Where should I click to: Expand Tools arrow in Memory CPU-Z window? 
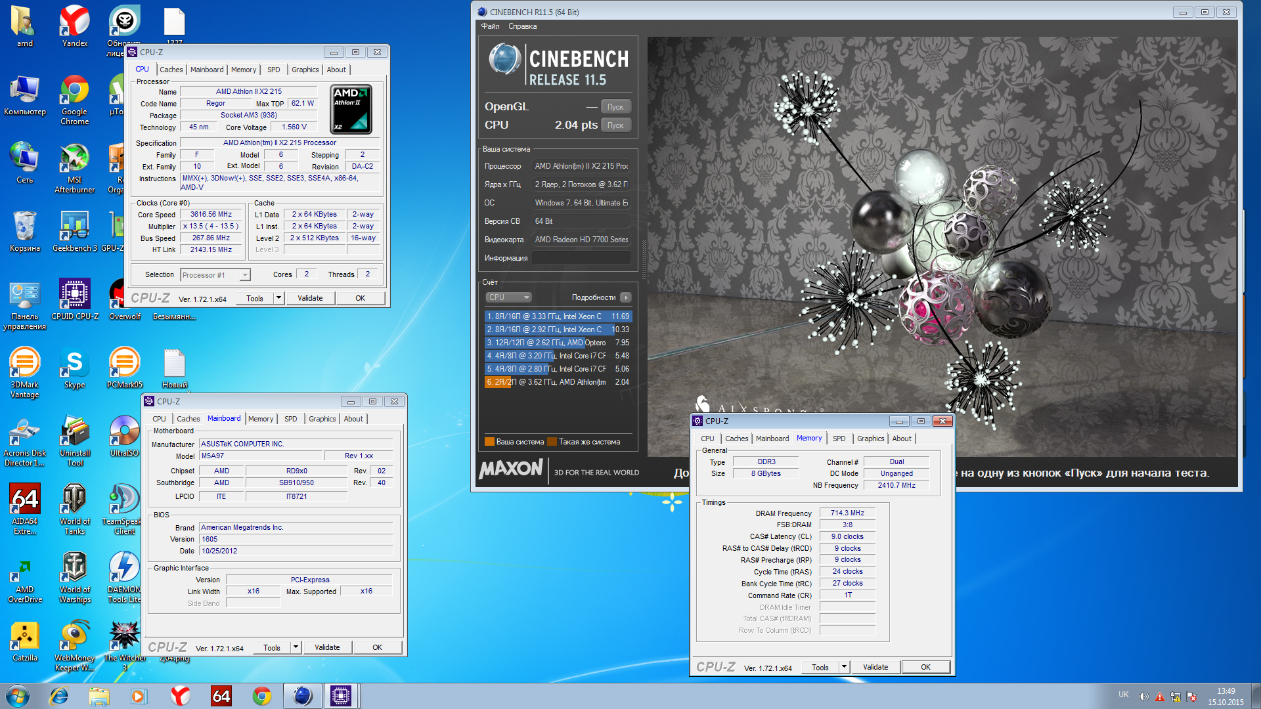(x=844, y=667)
